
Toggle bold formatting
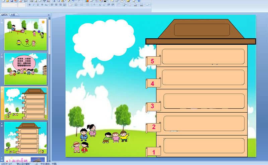(x=29, y=5)
